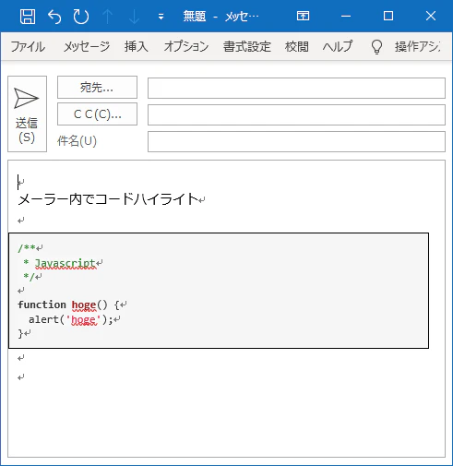This screenshot has height=466, width=453.
Task: Click into the CC recipients field
Action: [296, 115]
